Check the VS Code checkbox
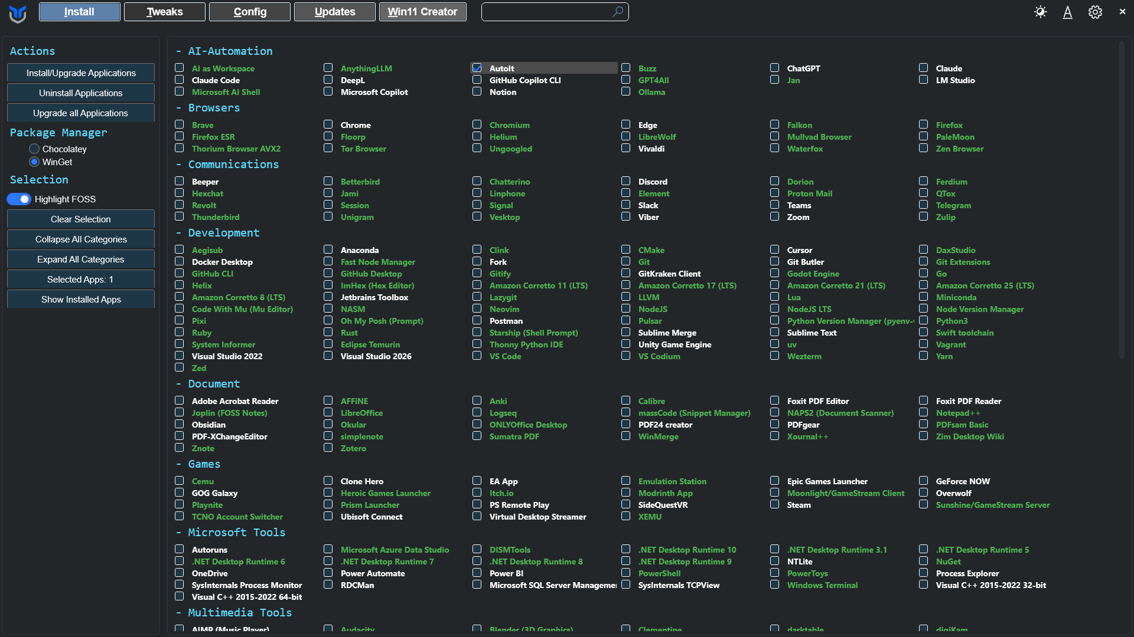The width and height of the screenshot is (1134, 637). coord(477,356)
